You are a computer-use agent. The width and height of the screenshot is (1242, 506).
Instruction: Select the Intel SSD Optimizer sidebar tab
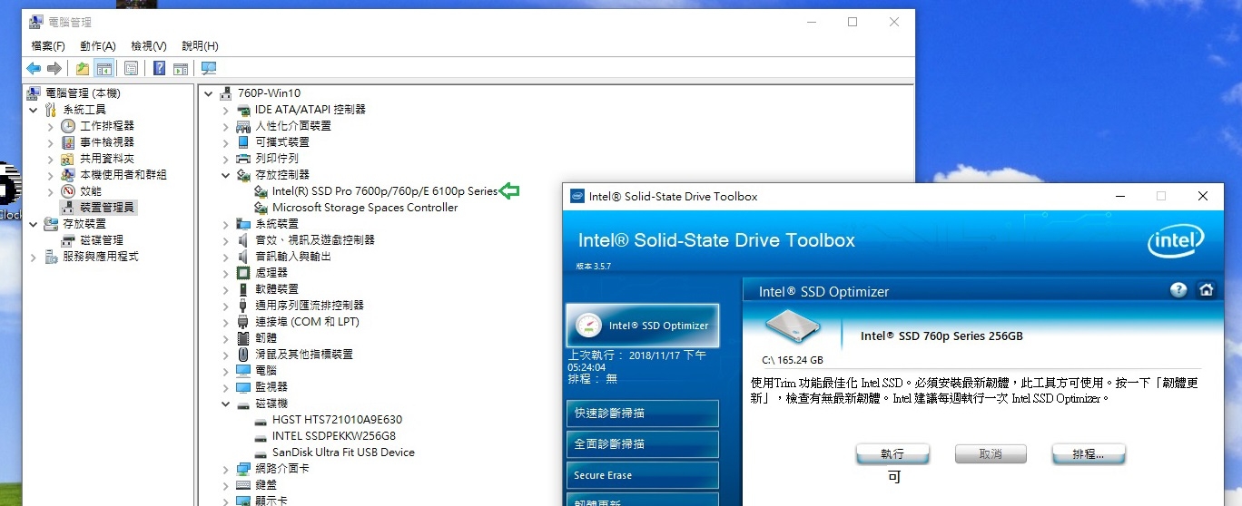tap(643, 326)
